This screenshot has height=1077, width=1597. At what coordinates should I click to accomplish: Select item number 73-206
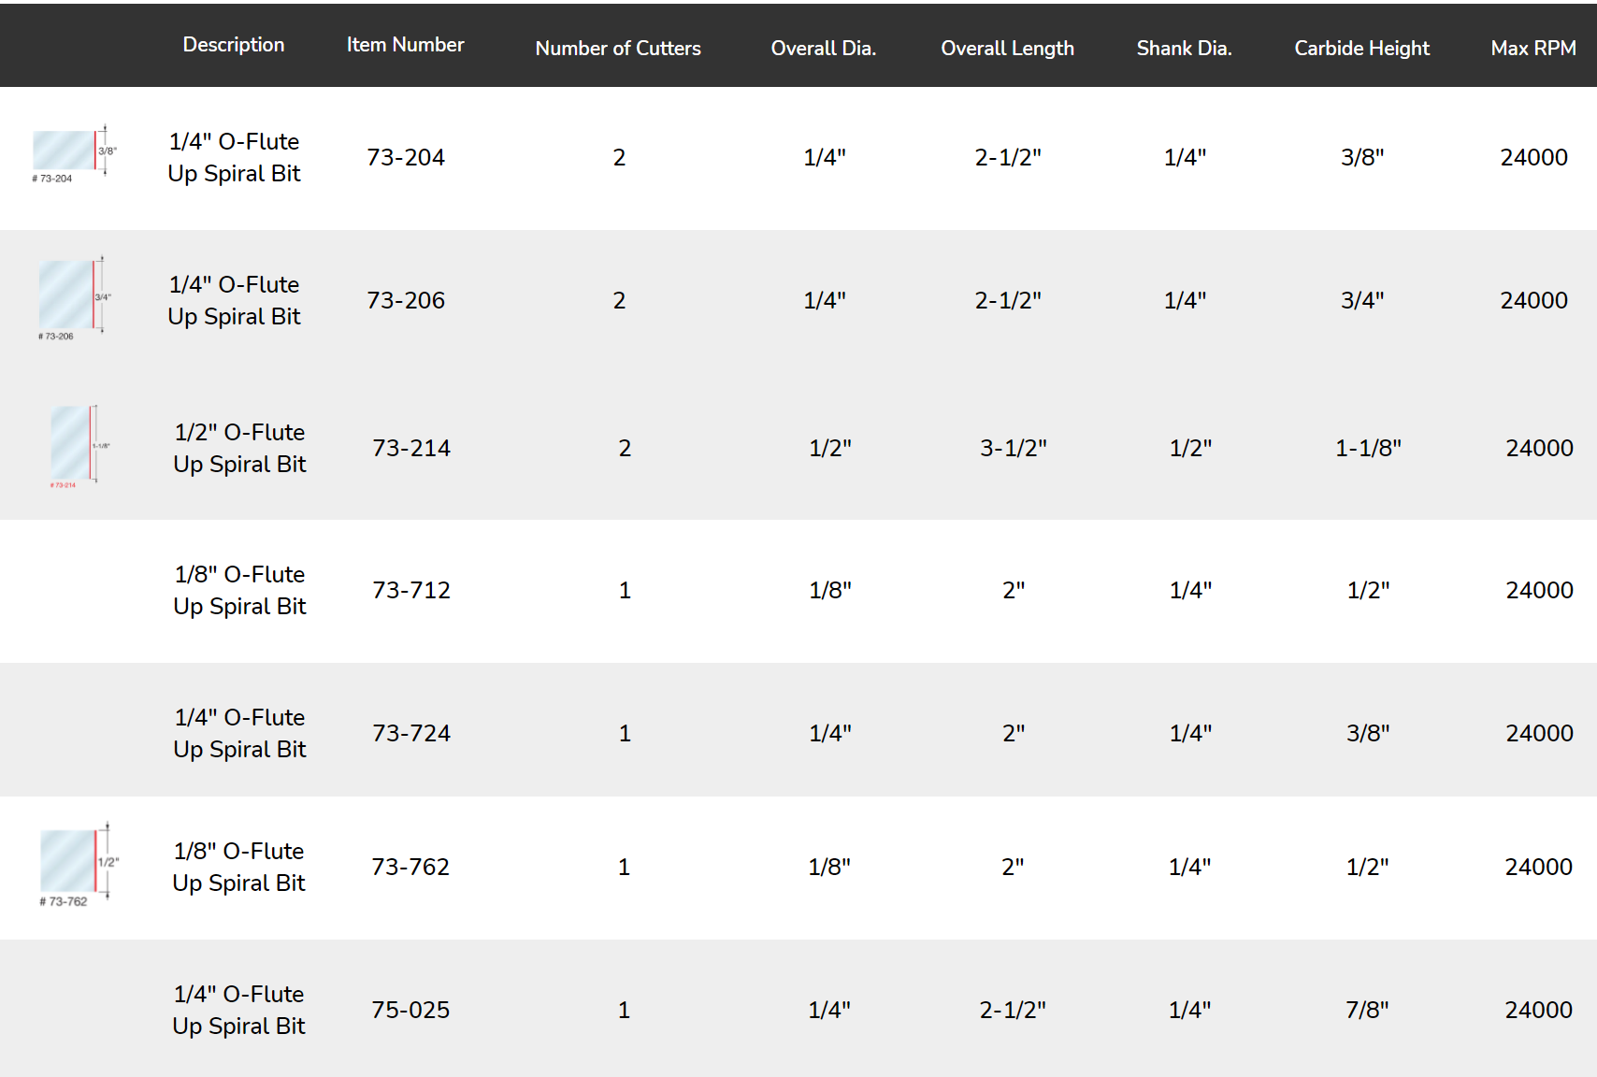(405, 301)
